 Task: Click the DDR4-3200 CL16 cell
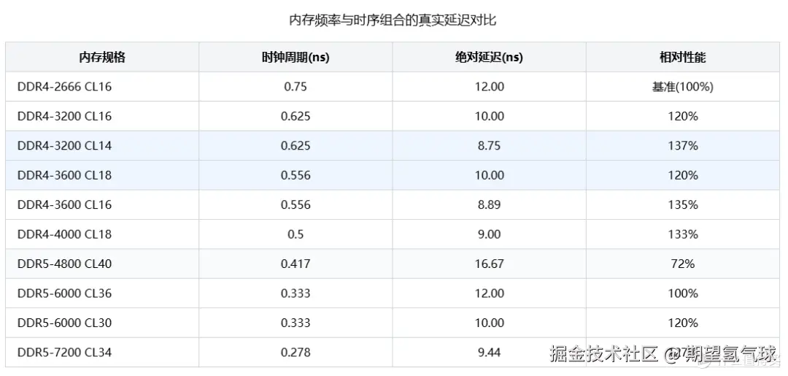[64, 116]
